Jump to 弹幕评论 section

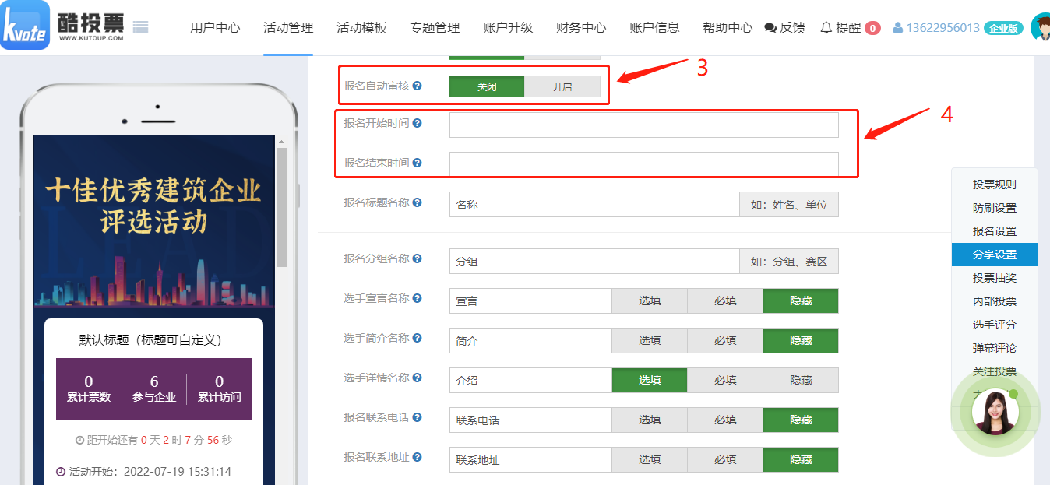pos(995,348)
